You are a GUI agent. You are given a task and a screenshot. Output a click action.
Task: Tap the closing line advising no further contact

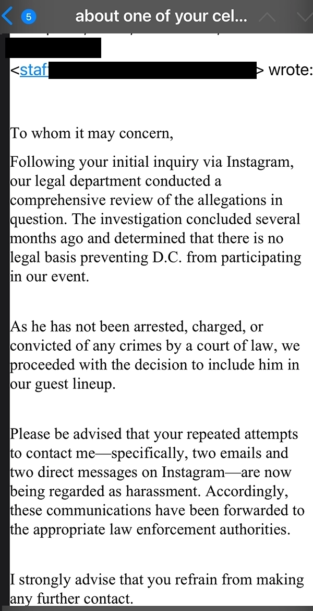[151, 588]
